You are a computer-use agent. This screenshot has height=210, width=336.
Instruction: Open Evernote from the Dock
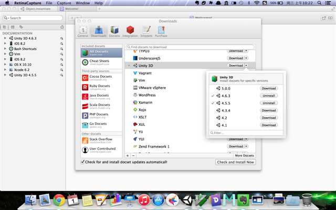click(x=243, y=200)
